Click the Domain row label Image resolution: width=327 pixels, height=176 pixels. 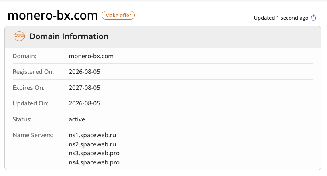(x=24, y=56)
